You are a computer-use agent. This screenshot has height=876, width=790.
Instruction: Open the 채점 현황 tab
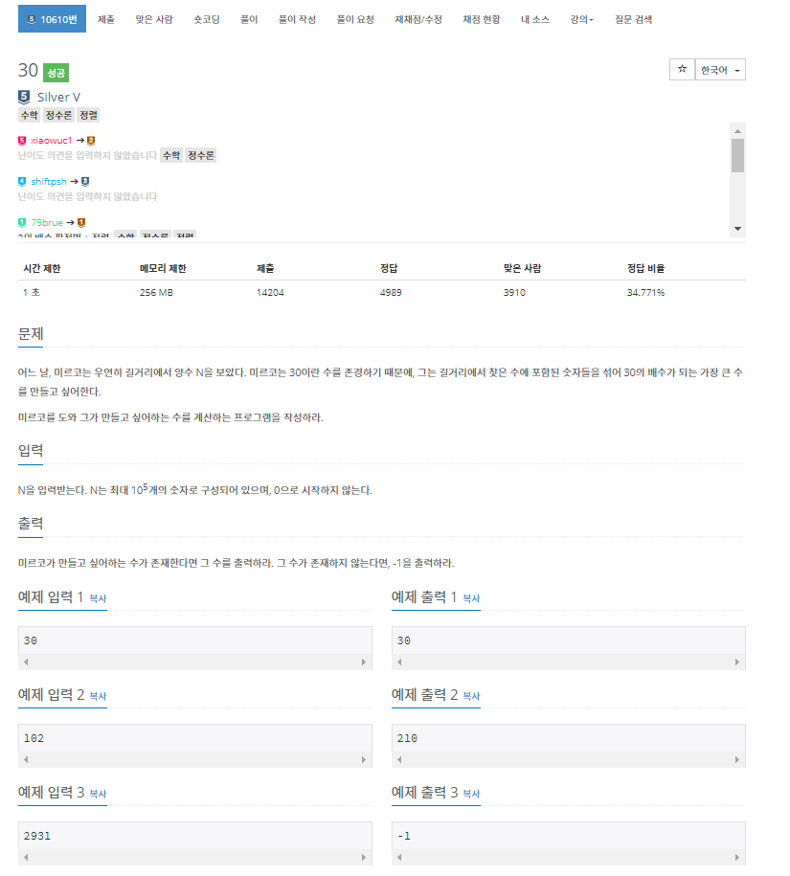point(482,19)
